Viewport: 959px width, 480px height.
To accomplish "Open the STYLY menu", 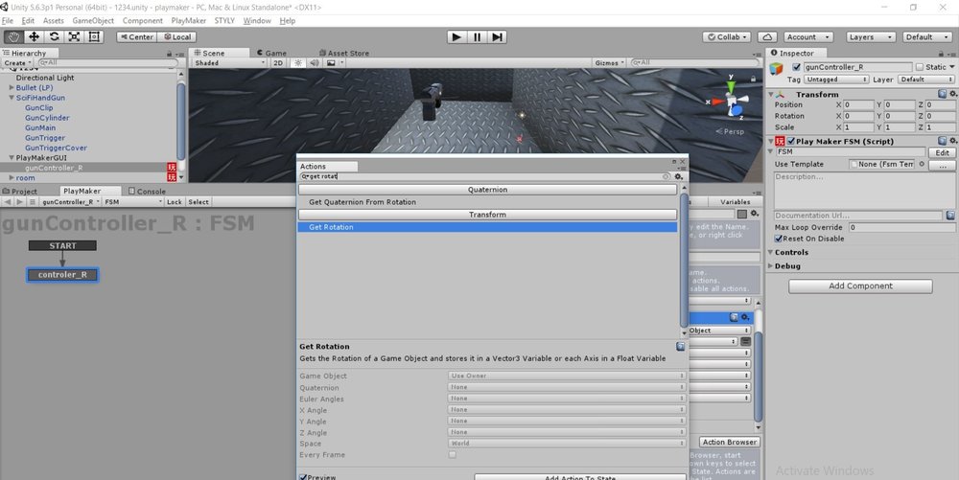I will (224, 21).
